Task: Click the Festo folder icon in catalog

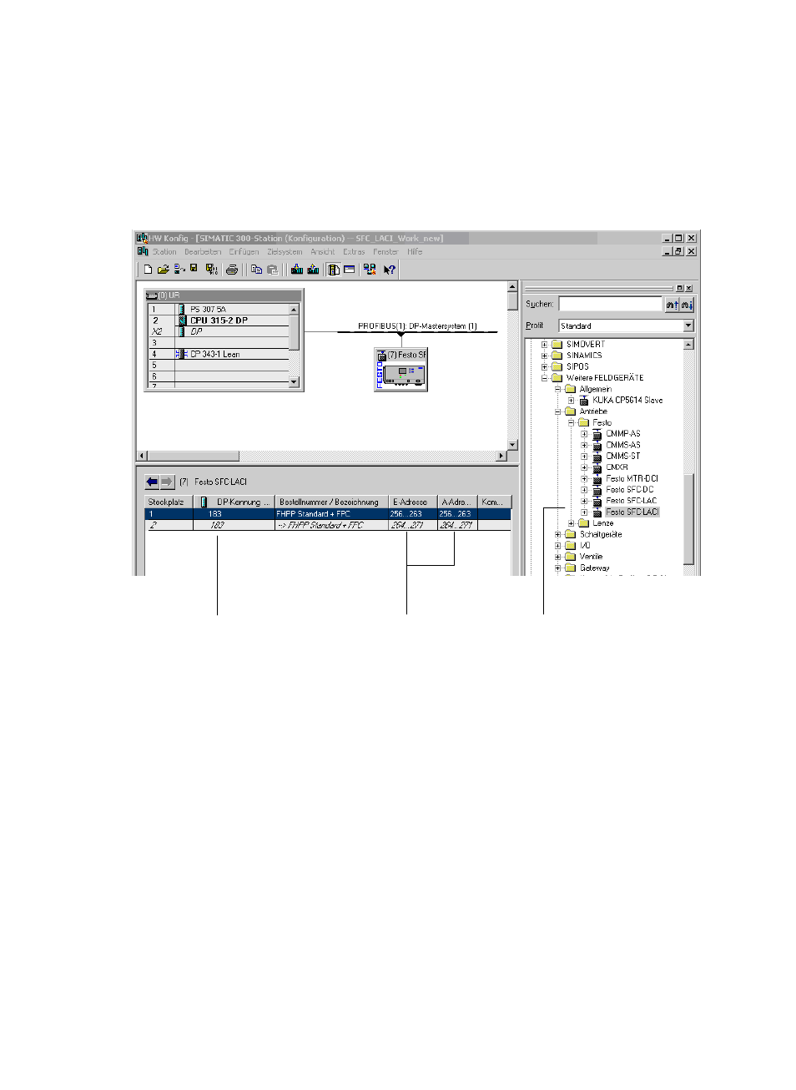Action: [584, 423]
